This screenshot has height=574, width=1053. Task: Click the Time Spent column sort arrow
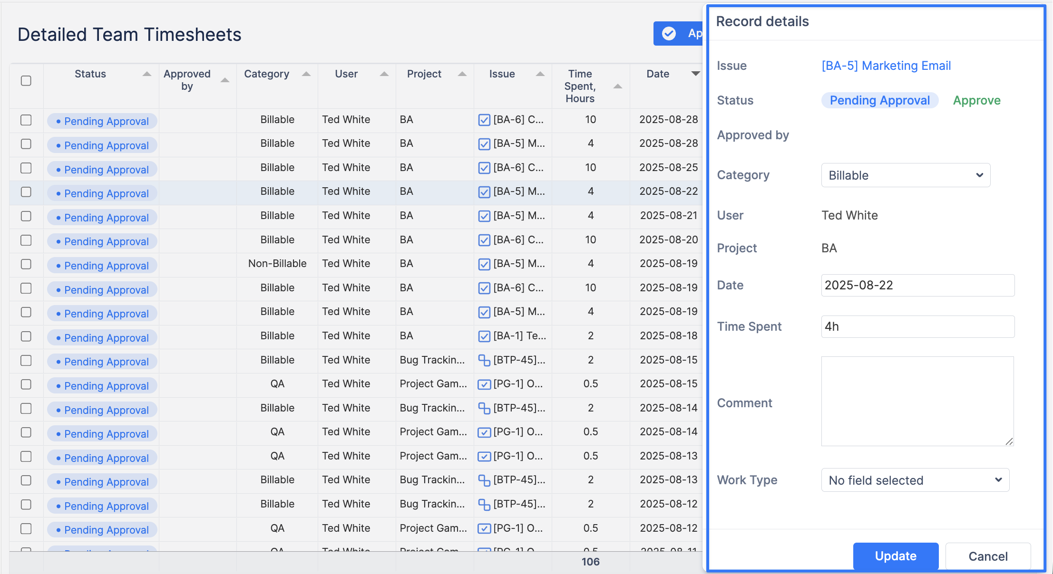pos(618,86)
